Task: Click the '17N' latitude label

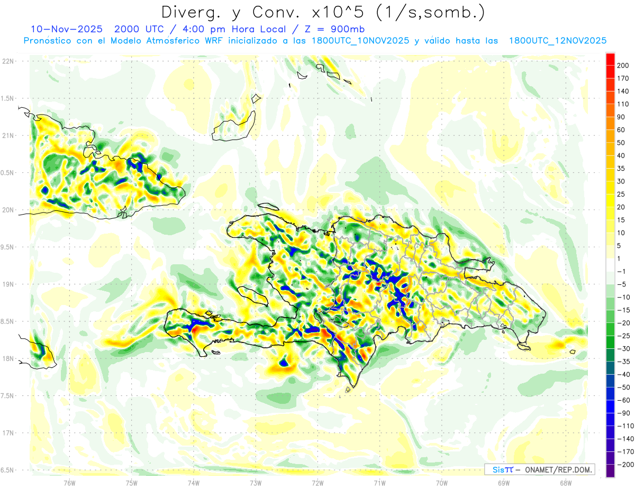Action: point(7,433)
